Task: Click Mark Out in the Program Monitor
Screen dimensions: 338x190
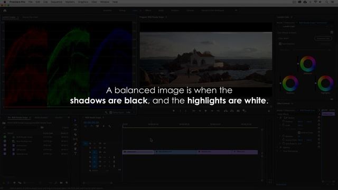Action: (x=186, y=111)
